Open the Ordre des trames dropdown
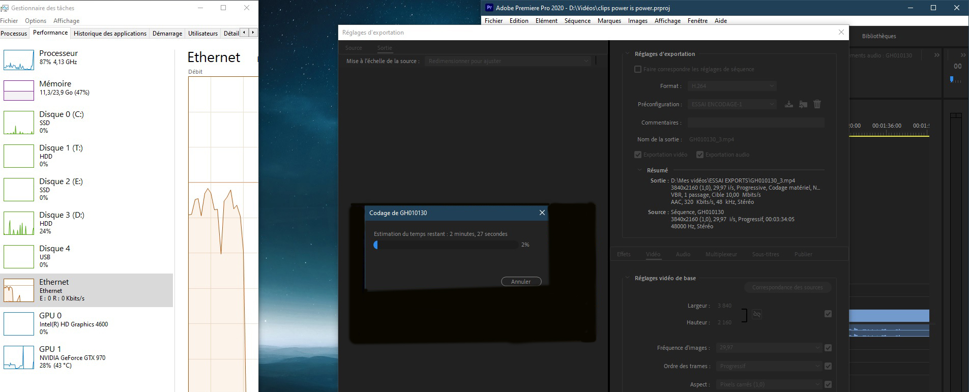969x392 pixels. click(769, 366)
